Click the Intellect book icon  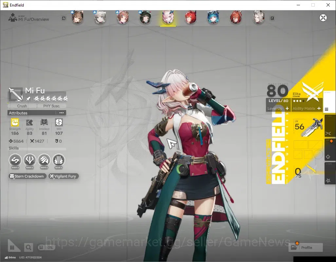click(44, 122)
